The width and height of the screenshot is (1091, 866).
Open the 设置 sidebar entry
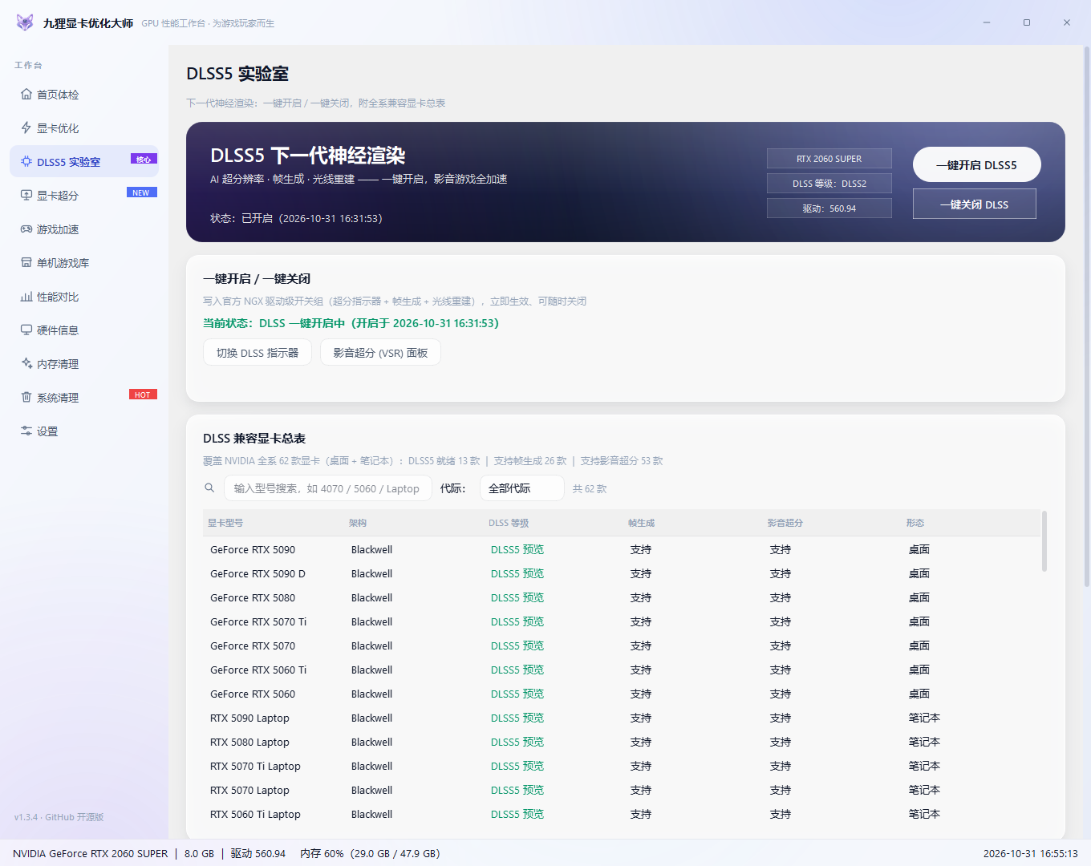(x=84, y=431)
